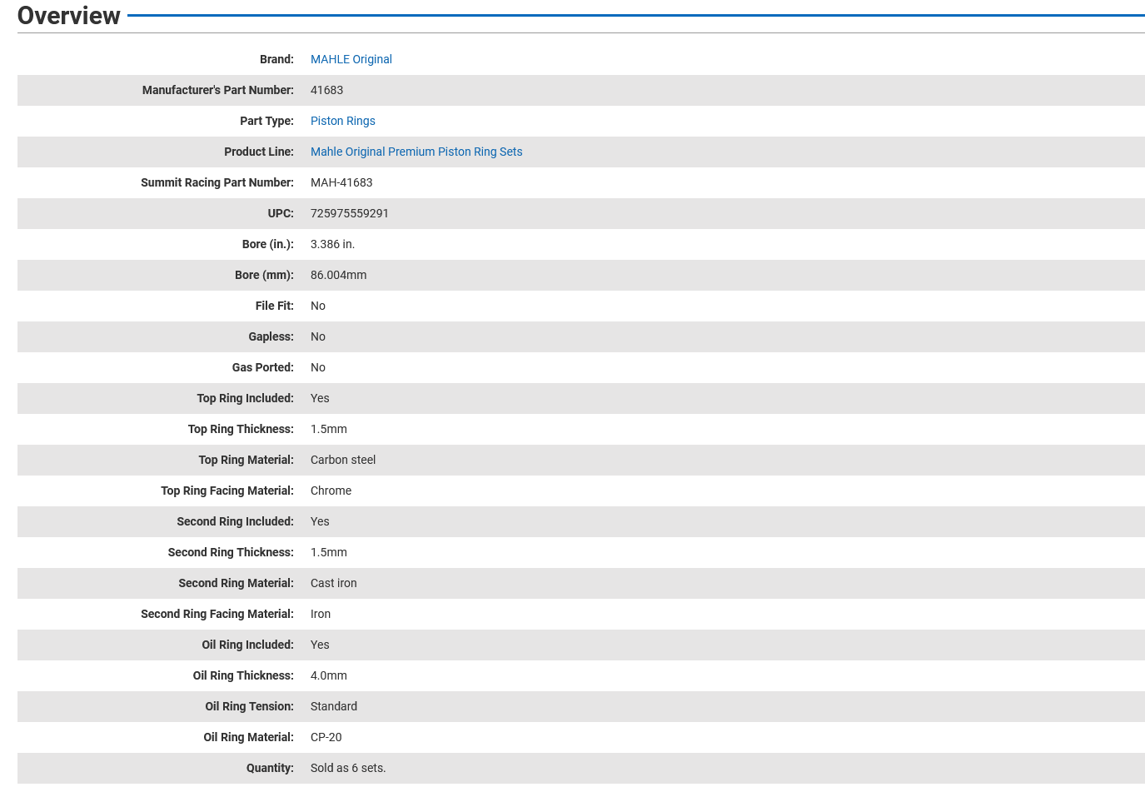Open Mahle Original Premium Piston Ring Sets link
Image resolution: width=1145 pixels, height=787 pixels.
pyautogui.click(x=416, y=152)
